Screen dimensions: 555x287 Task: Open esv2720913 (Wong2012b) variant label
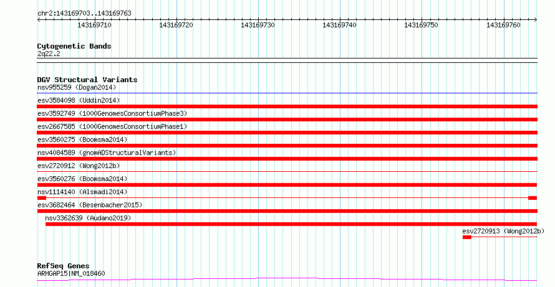[x=503, y=231]
